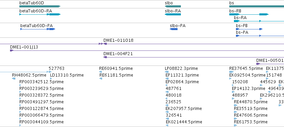Select betaTub60D-RA transcript glyph
This screenshot has height=127, width=284.
pyautogui.click(x=40, y=14)
